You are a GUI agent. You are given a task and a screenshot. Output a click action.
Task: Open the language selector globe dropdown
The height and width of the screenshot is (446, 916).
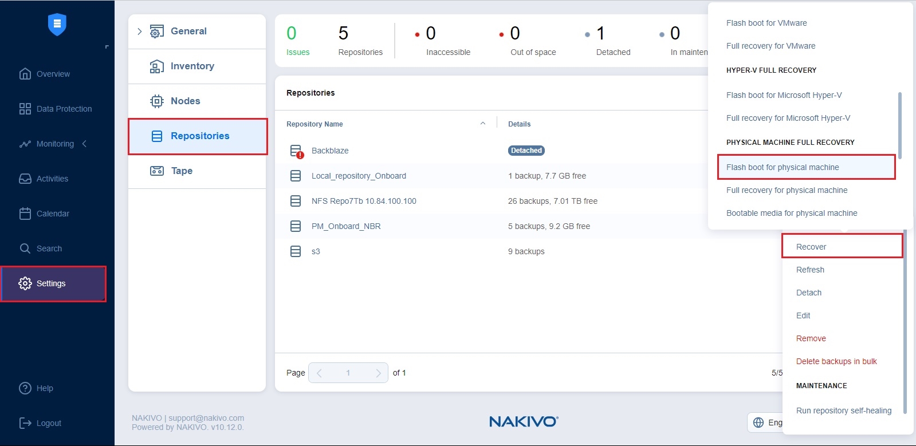pos(758,423)
